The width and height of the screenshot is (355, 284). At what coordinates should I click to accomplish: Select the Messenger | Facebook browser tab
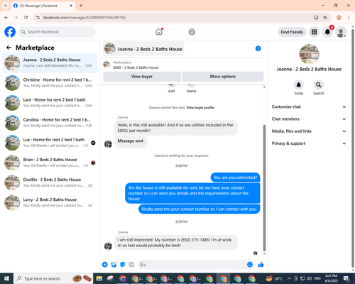[x=43, y=6]
